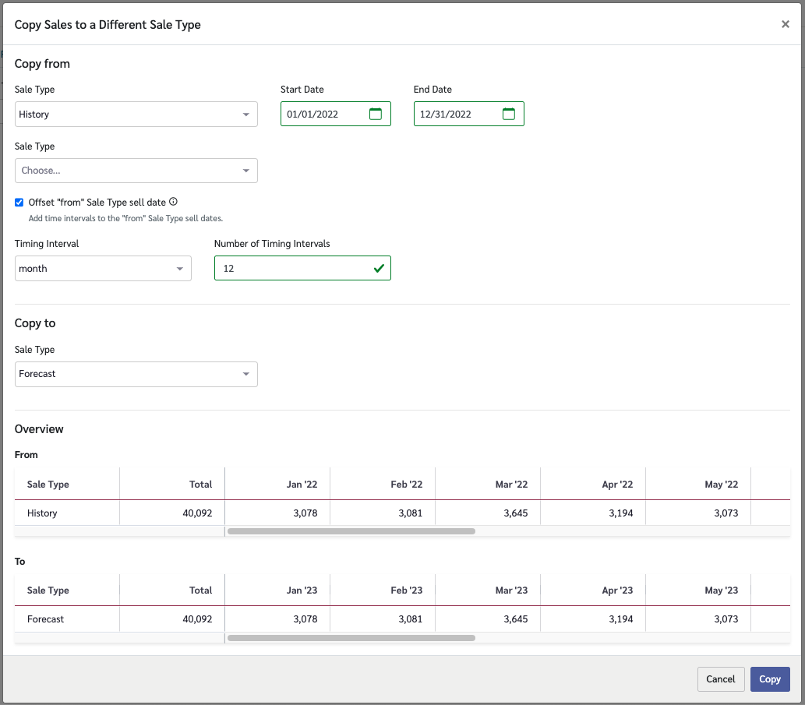The image size is (805, 705).
Task: Click the info icon beside Offset sell date
Action: point(173,202)
